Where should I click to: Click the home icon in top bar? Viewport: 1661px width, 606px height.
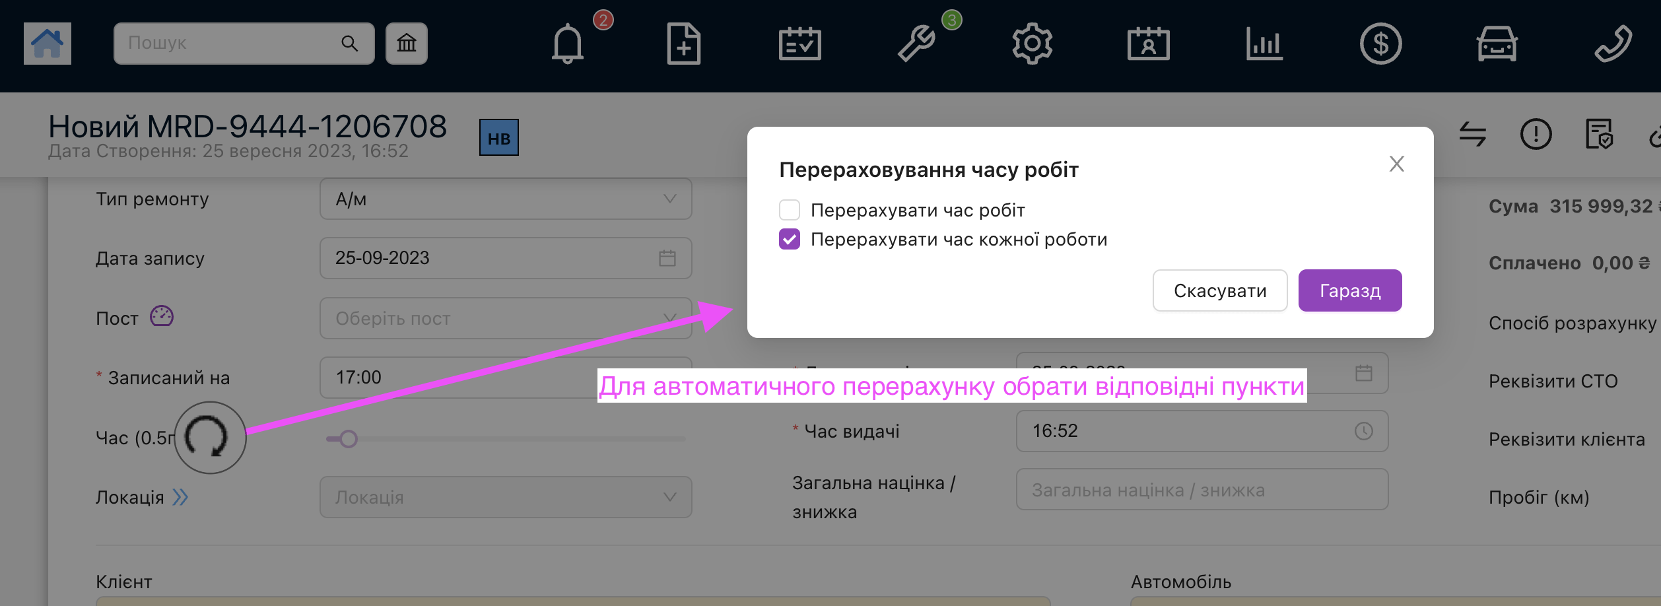47,44
